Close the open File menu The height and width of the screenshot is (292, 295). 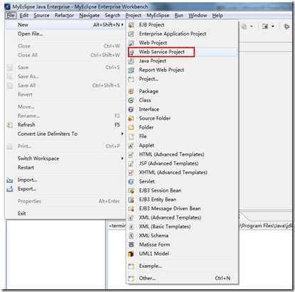tap(11, 16)
